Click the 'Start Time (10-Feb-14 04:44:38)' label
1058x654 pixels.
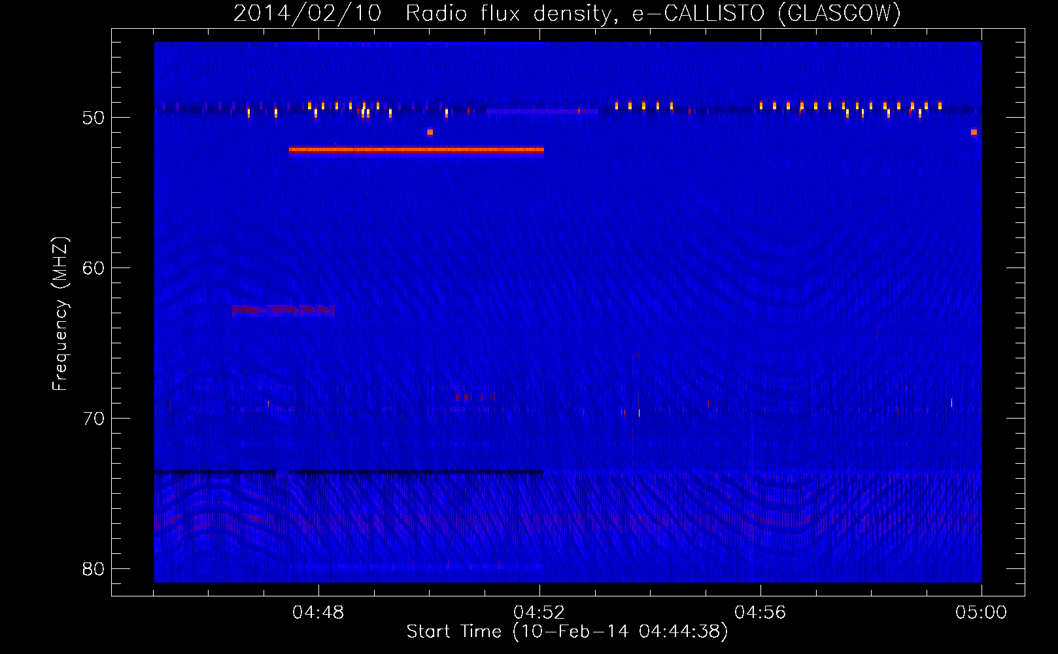pos(567,632)
